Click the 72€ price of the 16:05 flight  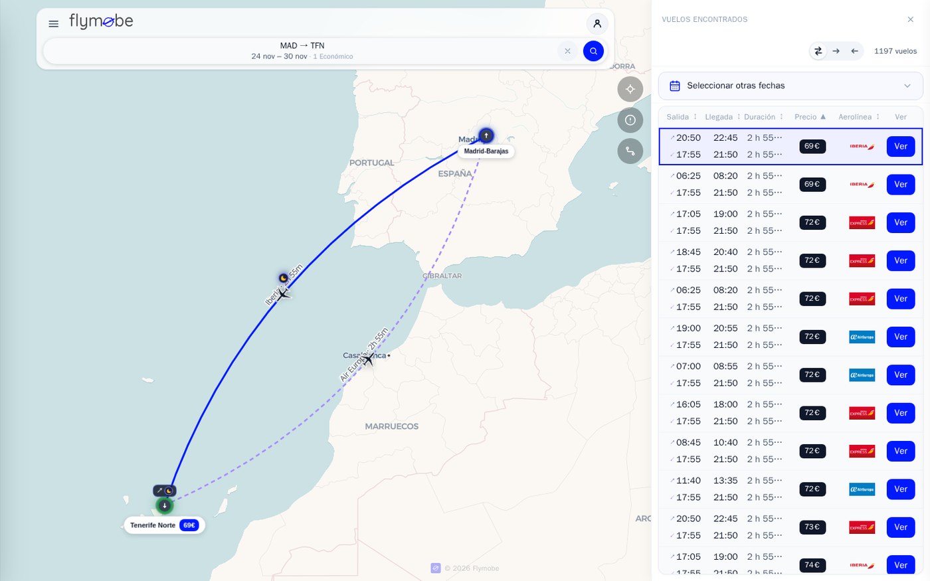click(x=812, y=413)
